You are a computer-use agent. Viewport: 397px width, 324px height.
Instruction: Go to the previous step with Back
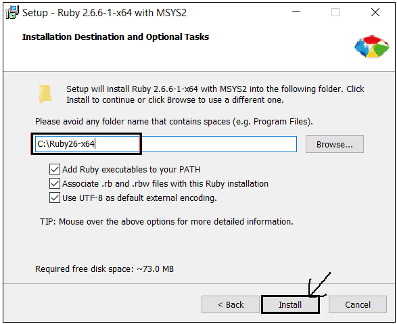(x=231, y=304)
